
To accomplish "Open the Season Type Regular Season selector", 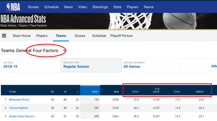I will pos(76,66).
